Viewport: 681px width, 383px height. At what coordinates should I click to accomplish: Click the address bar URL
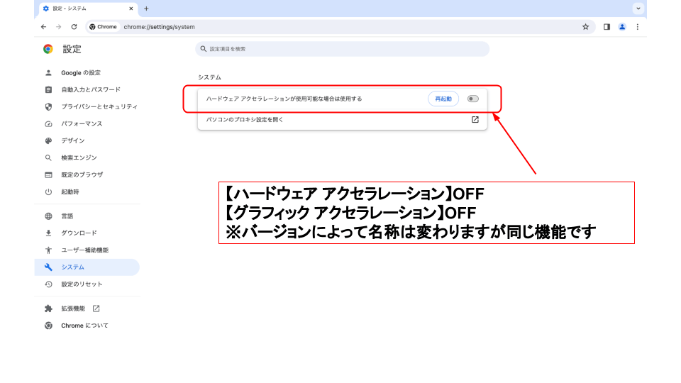160,27
